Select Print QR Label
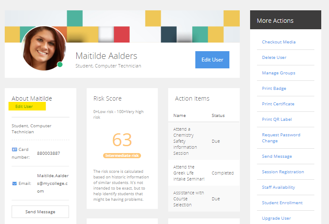329x224 pixels. click(277, 119)
